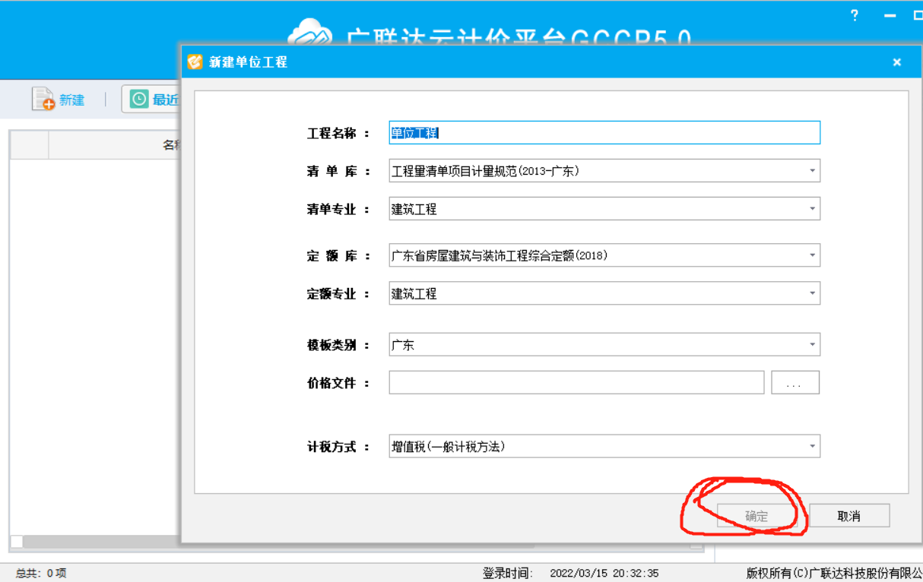Click the dialog's orange title icon
Image resolution: width=923 pixels, height=582 pixels.
click(195, 62)
